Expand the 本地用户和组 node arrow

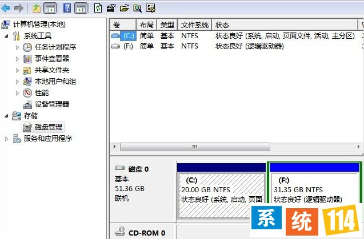tap(17, 82)
